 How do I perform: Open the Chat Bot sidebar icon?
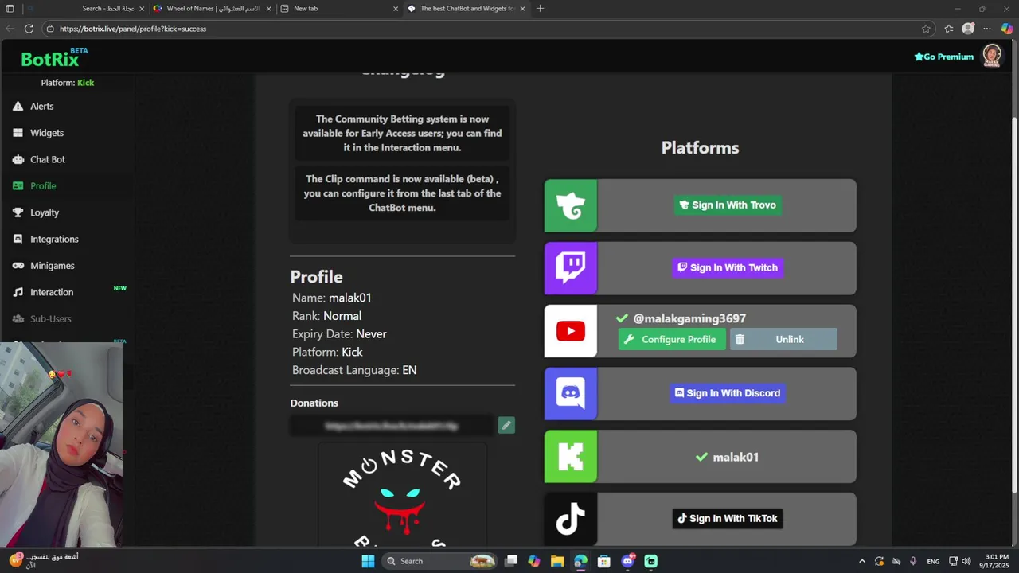click(x=18, y=159)
